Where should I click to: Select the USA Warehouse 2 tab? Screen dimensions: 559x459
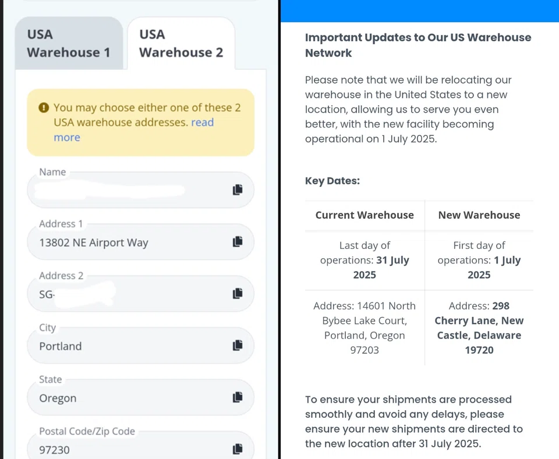click(181, 44)
